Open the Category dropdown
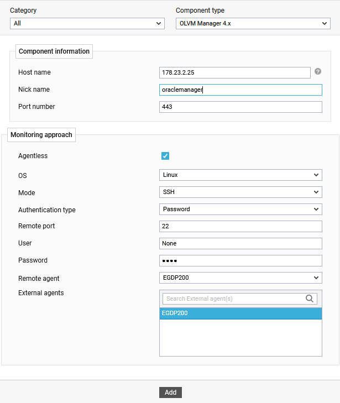This screenshot has height=403, width=340. (x=87, y=24)
